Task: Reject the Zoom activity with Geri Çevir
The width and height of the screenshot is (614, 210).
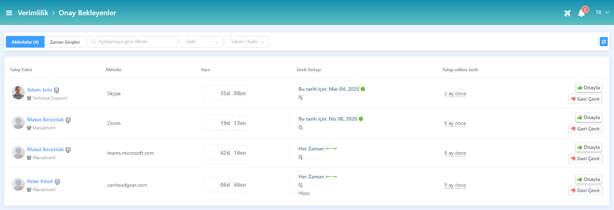Action: point(585,129)
